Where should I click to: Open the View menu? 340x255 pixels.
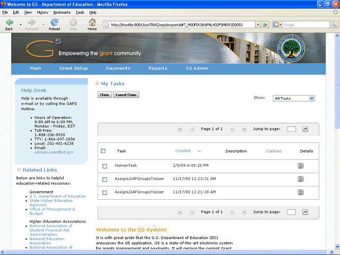(28, 13)
